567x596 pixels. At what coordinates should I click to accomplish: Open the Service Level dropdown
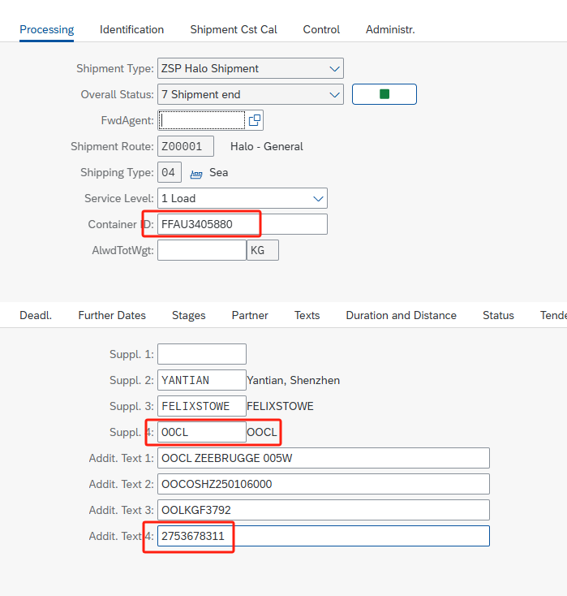(x=319, y=198)
